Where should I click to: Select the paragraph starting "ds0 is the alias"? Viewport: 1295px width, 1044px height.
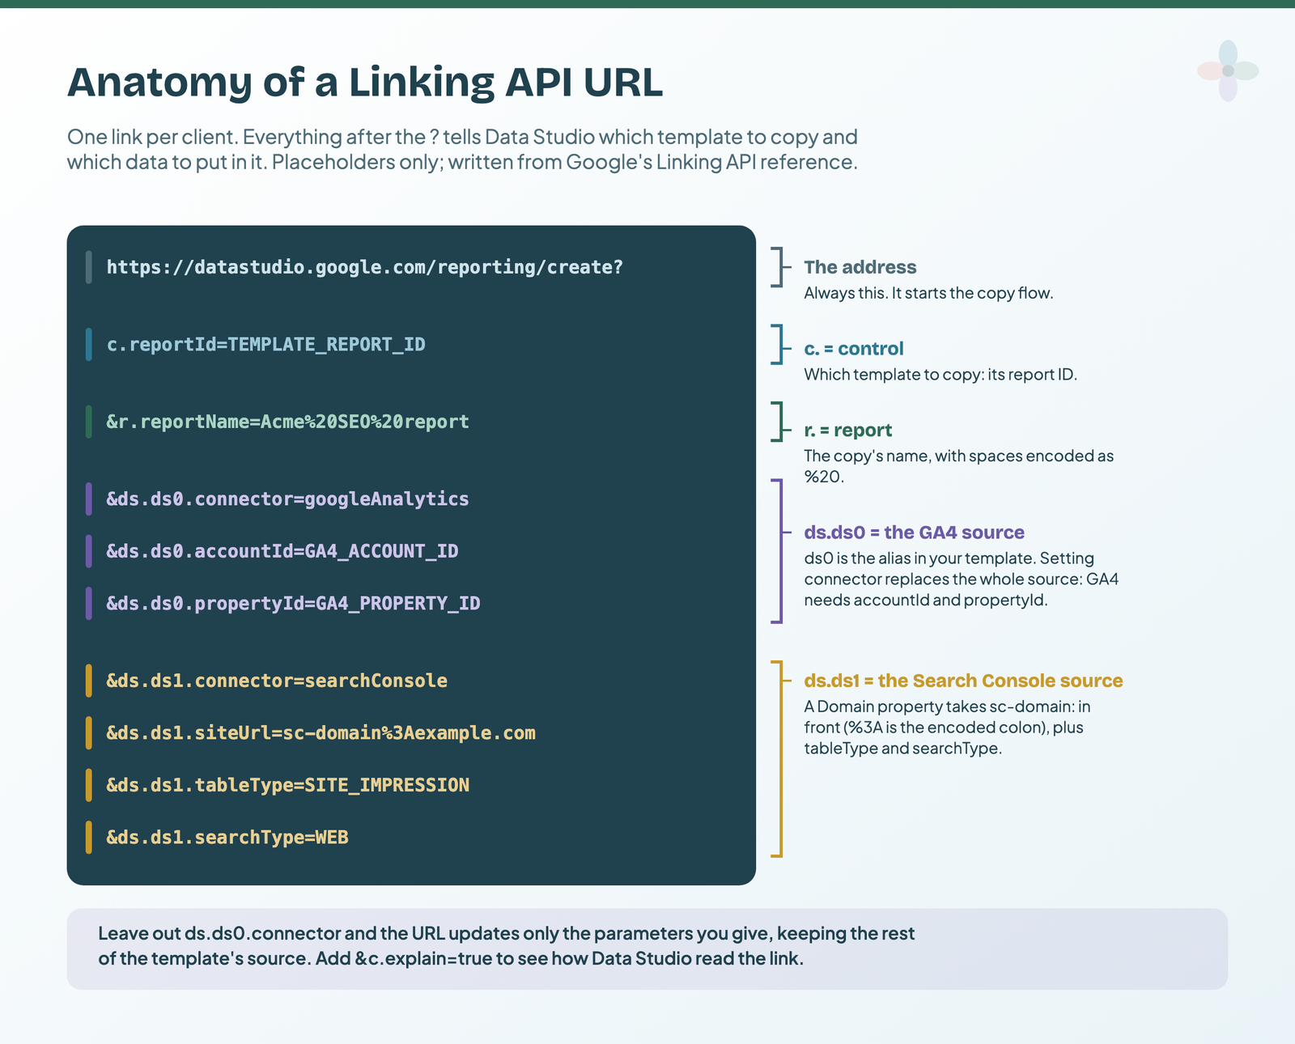point(962,579)
